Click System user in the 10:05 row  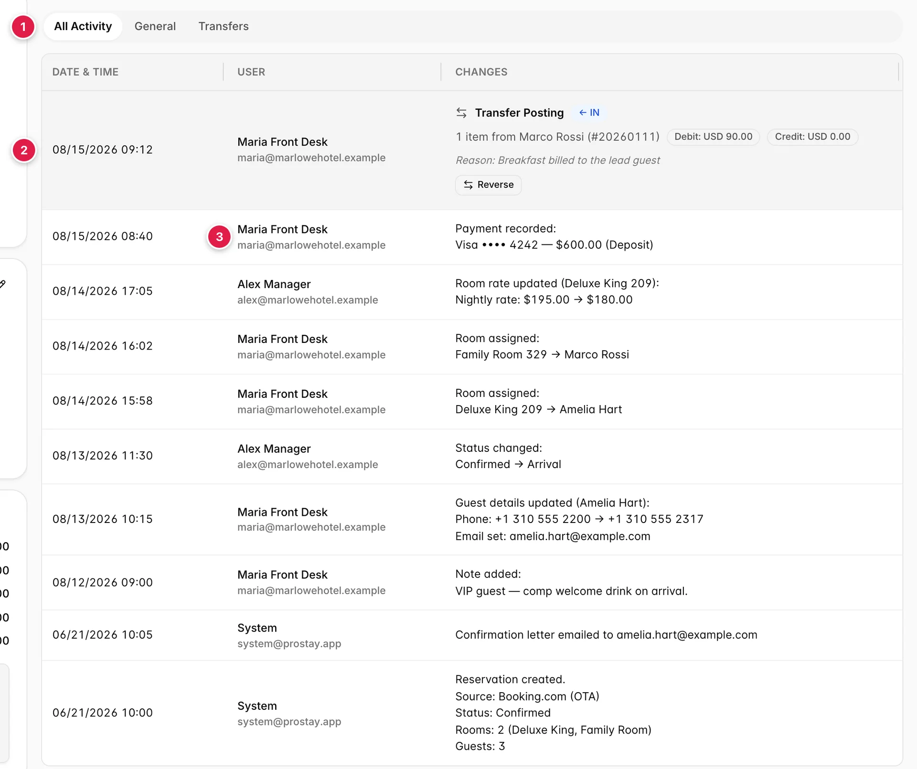[257, 628]
